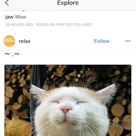Click the cat's closed right eye
The width and height of the screenshot is (136, 136).
[x=81, y=103]
